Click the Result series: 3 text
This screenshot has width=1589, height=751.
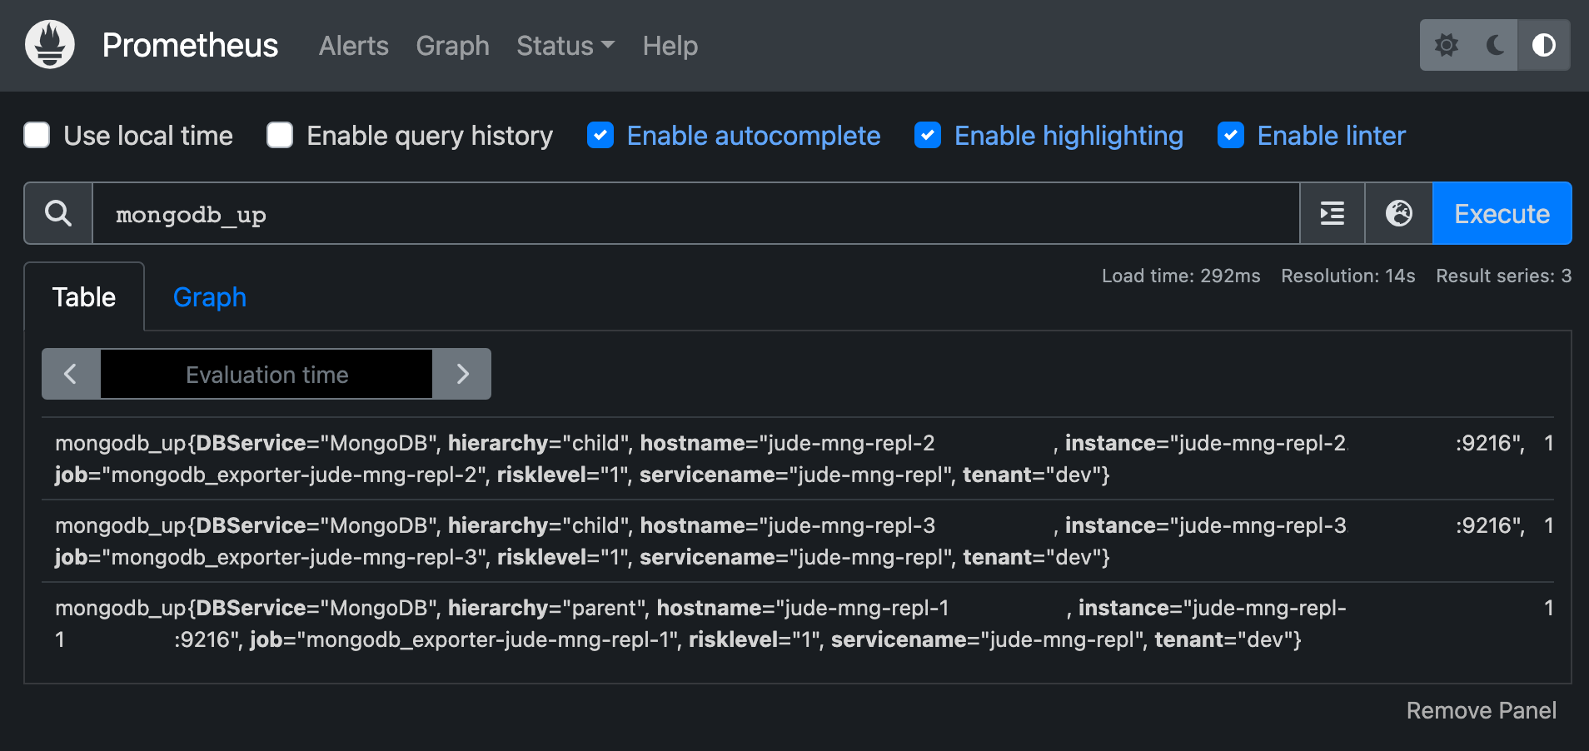[x=1504, y=276]
